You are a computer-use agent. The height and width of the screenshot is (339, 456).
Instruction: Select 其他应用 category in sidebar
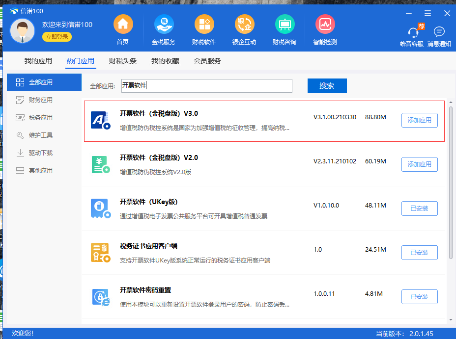point(44,171)
